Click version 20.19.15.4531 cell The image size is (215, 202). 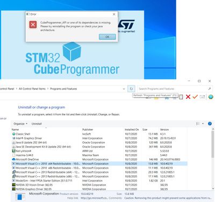point(168,138)
